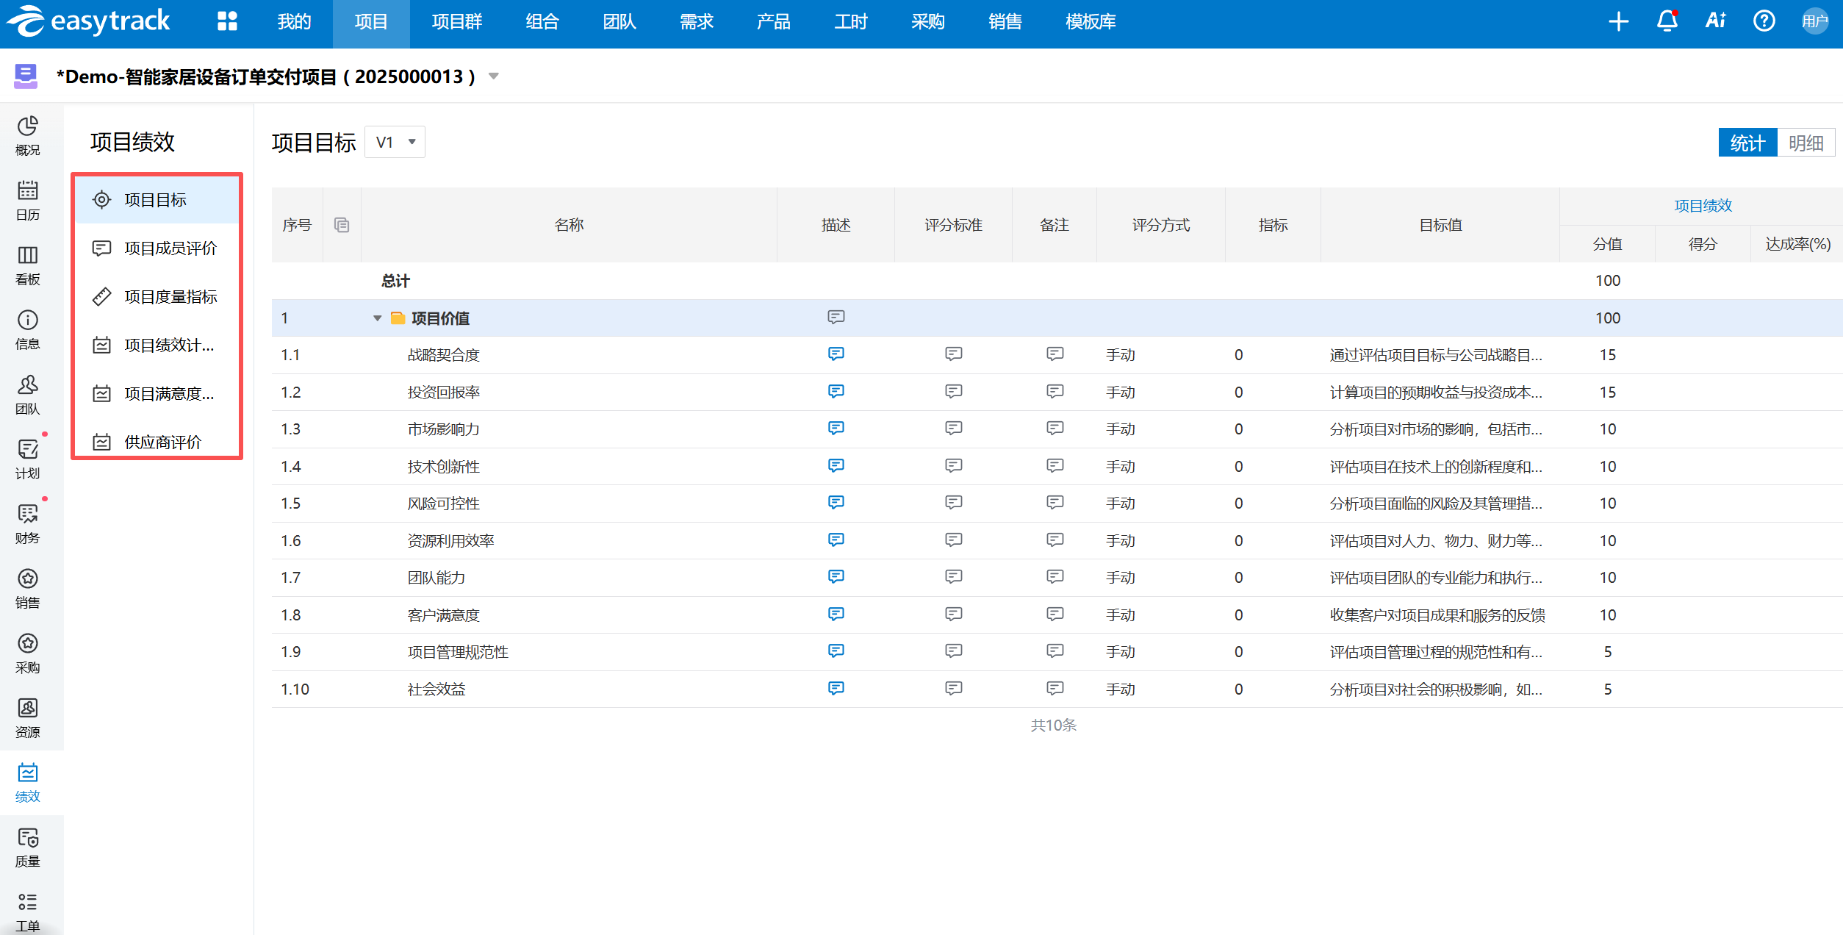Viewport: 1843px width, 935px height.
Task: Open 模板库 in top navigation
Action: (1091, 22)
